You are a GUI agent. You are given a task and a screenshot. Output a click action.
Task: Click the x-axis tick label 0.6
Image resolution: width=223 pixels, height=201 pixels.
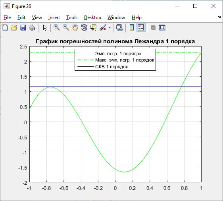[x=167, y=188]
